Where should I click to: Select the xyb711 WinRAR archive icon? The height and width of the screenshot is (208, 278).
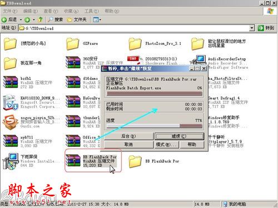point(11,141)
